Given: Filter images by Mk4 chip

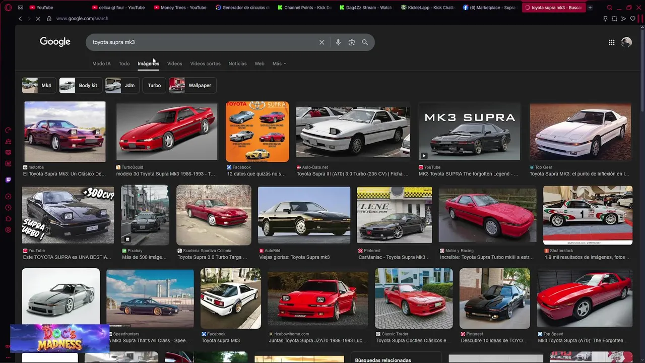Looking at the screenshot, I should point(38,85).
